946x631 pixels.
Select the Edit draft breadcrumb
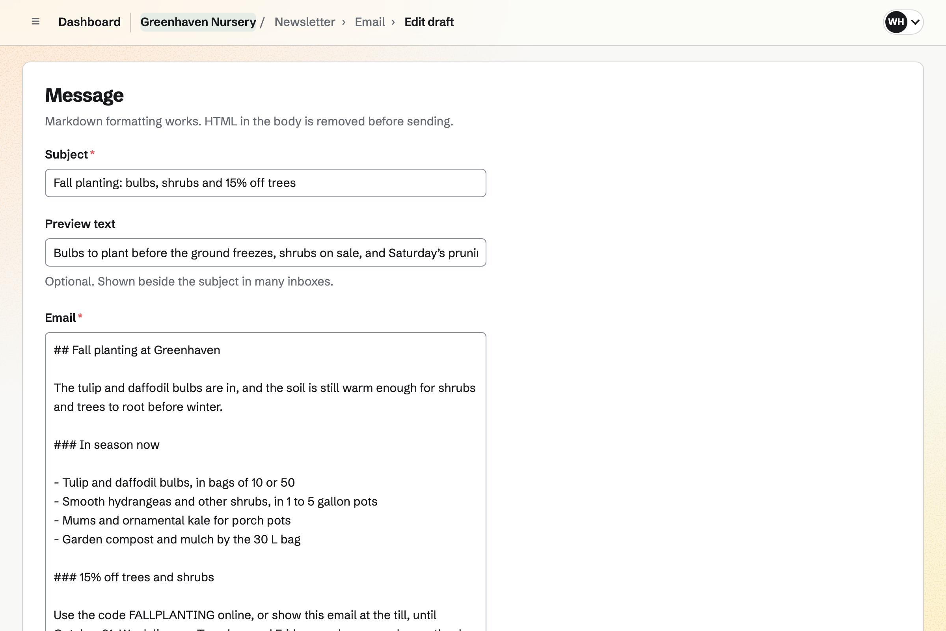[x=429, y=22]
